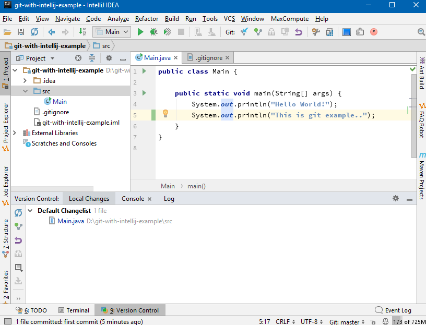Rollback changes with the purple undo icon

point(298,31)
